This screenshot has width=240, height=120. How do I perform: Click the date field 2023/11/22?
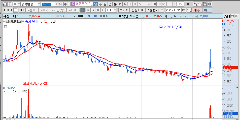[x=174, y=10]
